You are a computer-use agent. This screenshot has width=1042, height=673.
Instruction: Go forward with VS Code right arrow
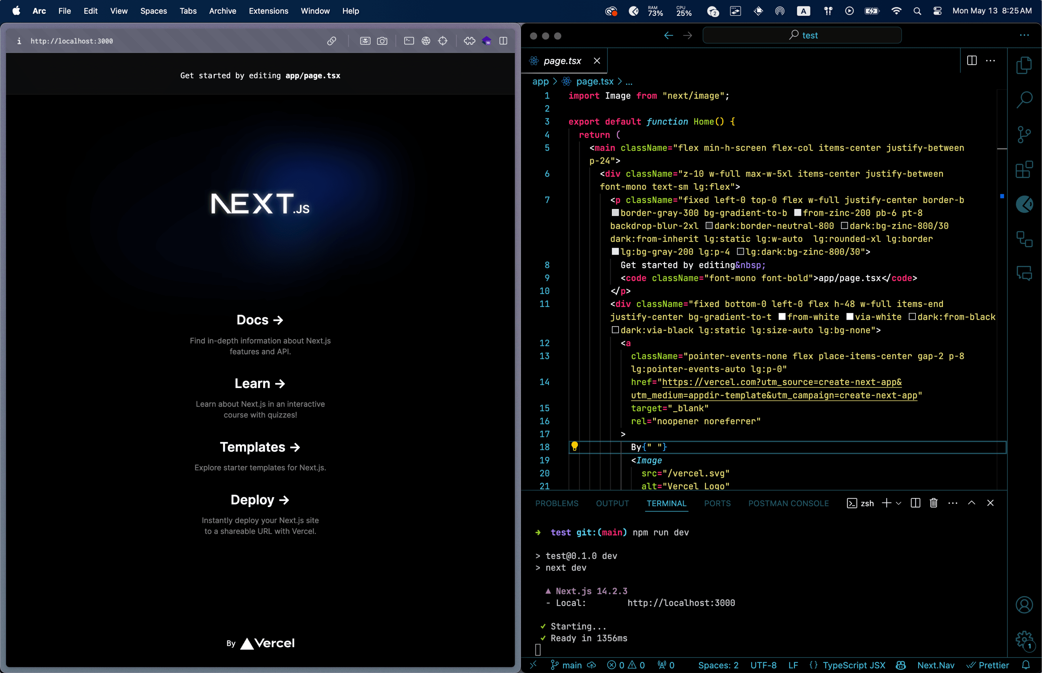pos(688,35)
